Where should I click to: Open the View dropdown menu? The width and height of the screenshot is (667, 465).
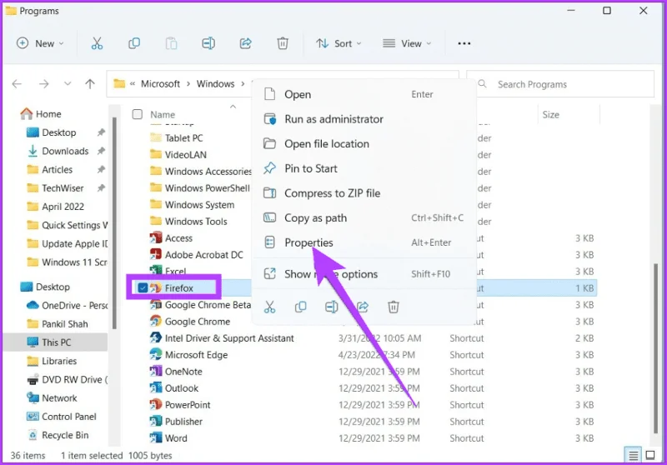click(x=407, y=43)
